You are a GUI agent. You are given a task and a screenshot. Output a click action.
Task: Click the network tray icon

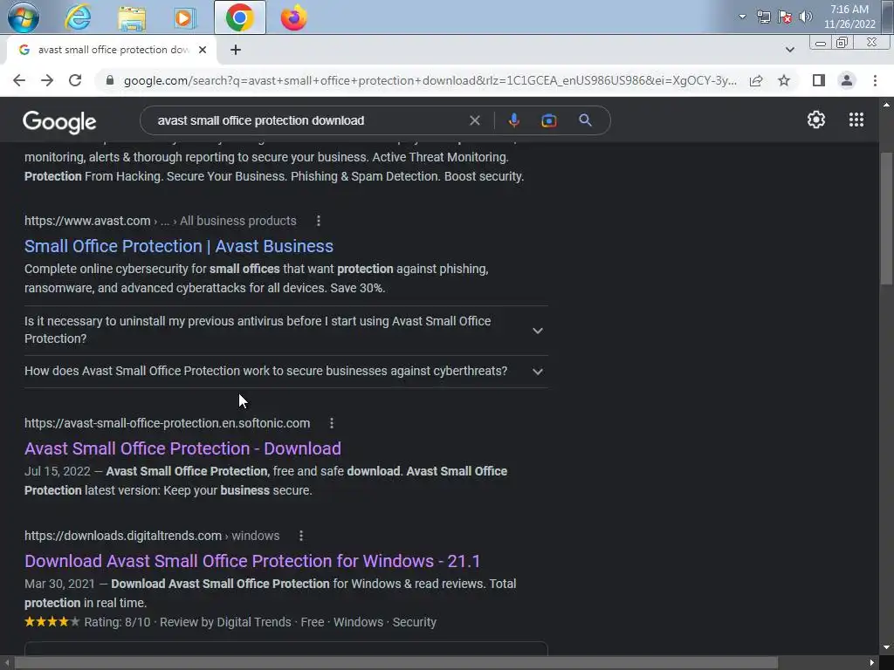pos(763,17)
